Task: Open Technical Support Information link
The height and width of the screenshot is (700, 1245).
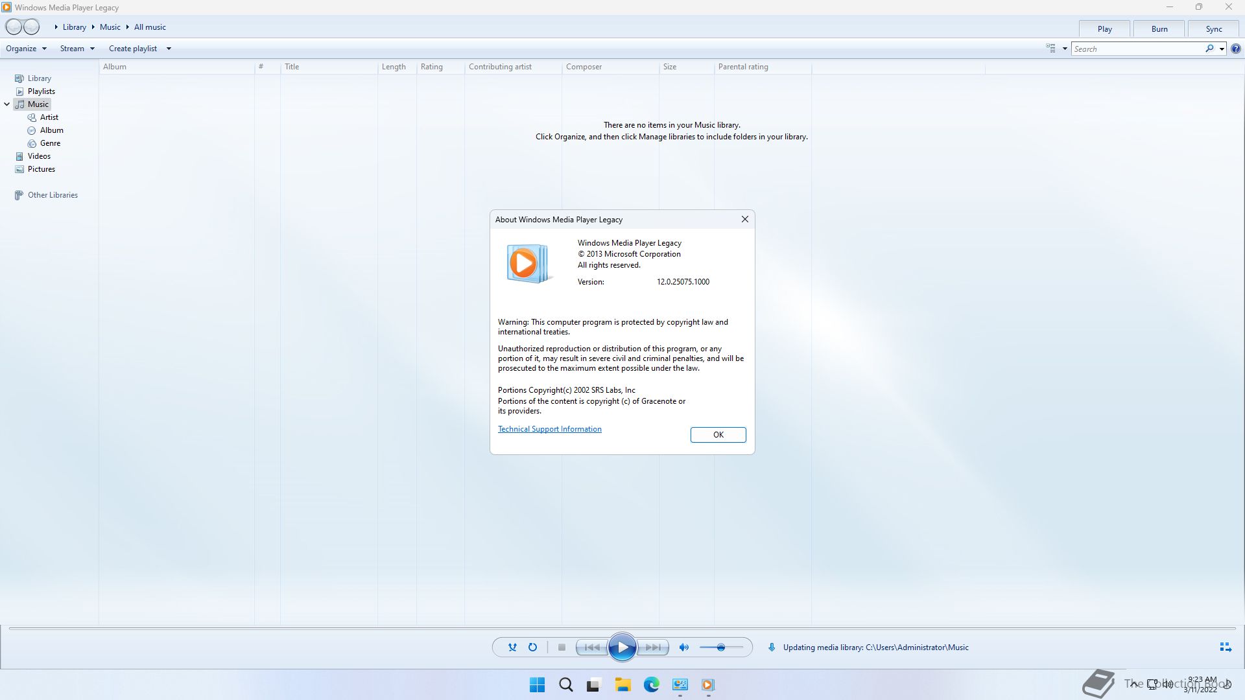Action: (x=549, y=429)
